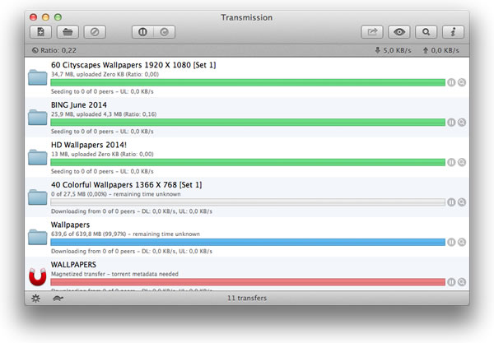Click the 'Transmission' window title
This screenshot has height=343, width=494.
[247, 17]
